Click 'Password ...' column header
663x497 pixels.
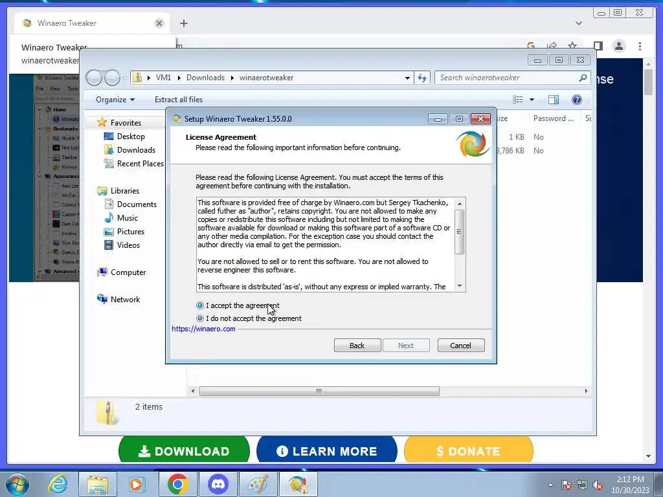[554, 118]
